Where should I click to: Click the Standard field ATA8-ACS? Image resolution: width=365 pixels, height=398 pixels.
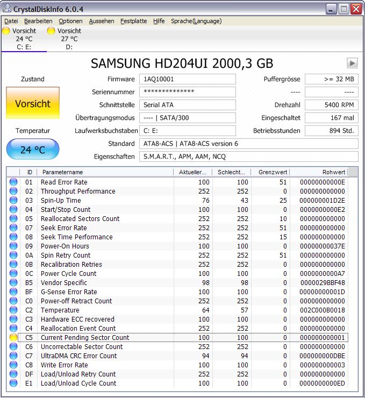[248, 144]
